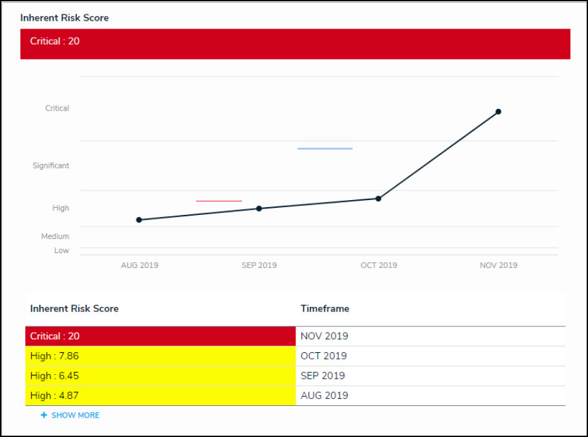Click the NOV 2019 x-axis label
Viewport: 588px width, 437px height.
pyautogui.click(x=498, y=265)
